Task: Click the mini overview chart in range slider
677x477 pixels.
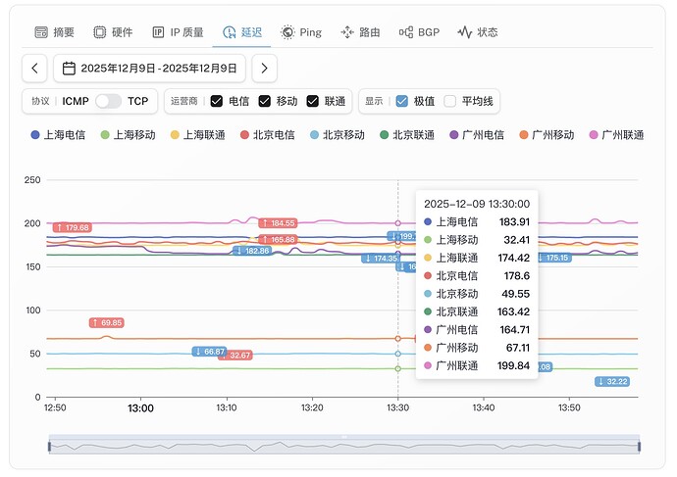Action: click(344, 447)
